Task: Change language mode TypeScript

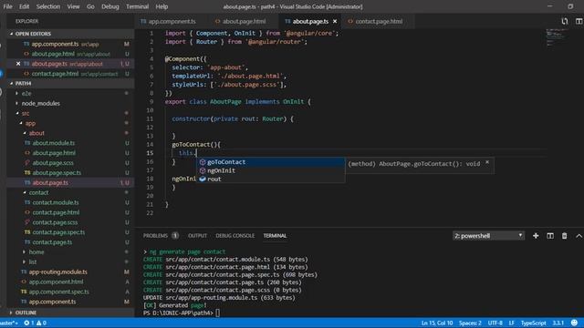Action: (x=533, y=323)
